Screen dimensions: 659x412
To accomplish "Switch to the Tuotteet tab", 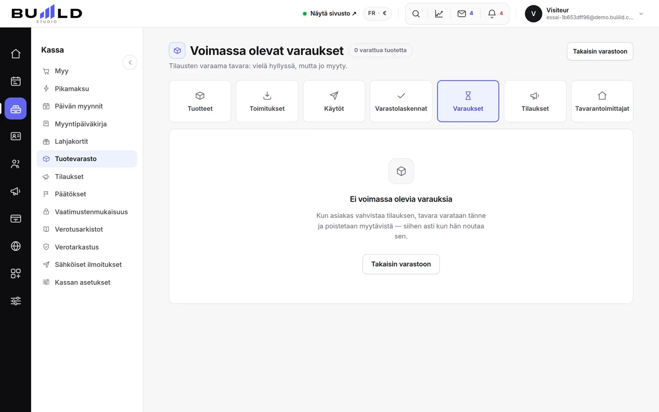I will tap(200, 101).
